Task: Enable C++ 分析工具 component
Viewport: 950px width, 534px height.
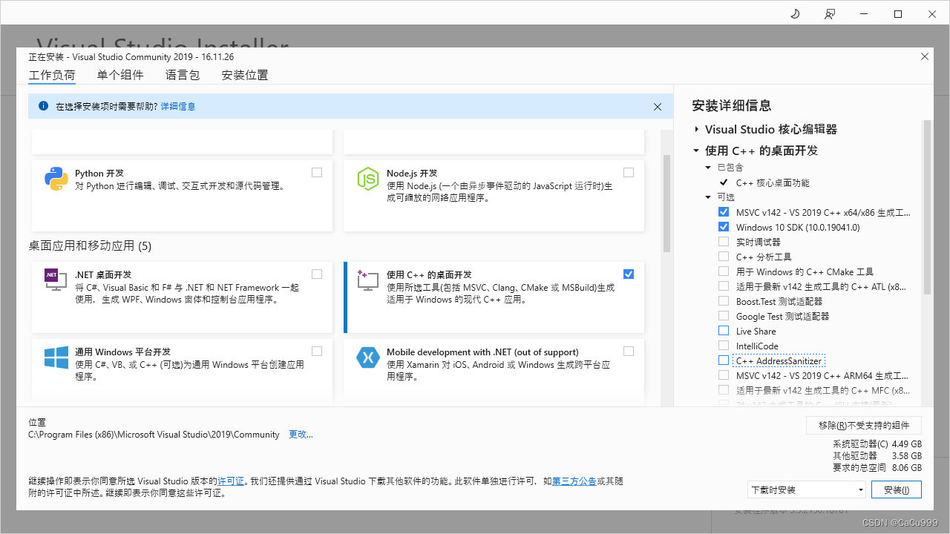Action: click(724, 257)
